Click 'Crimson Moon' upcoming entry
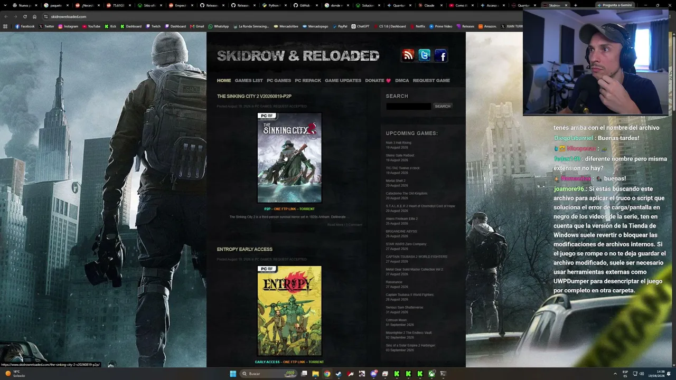The height and width of the screenshot is (380, 676). click(x=396, y=320)
